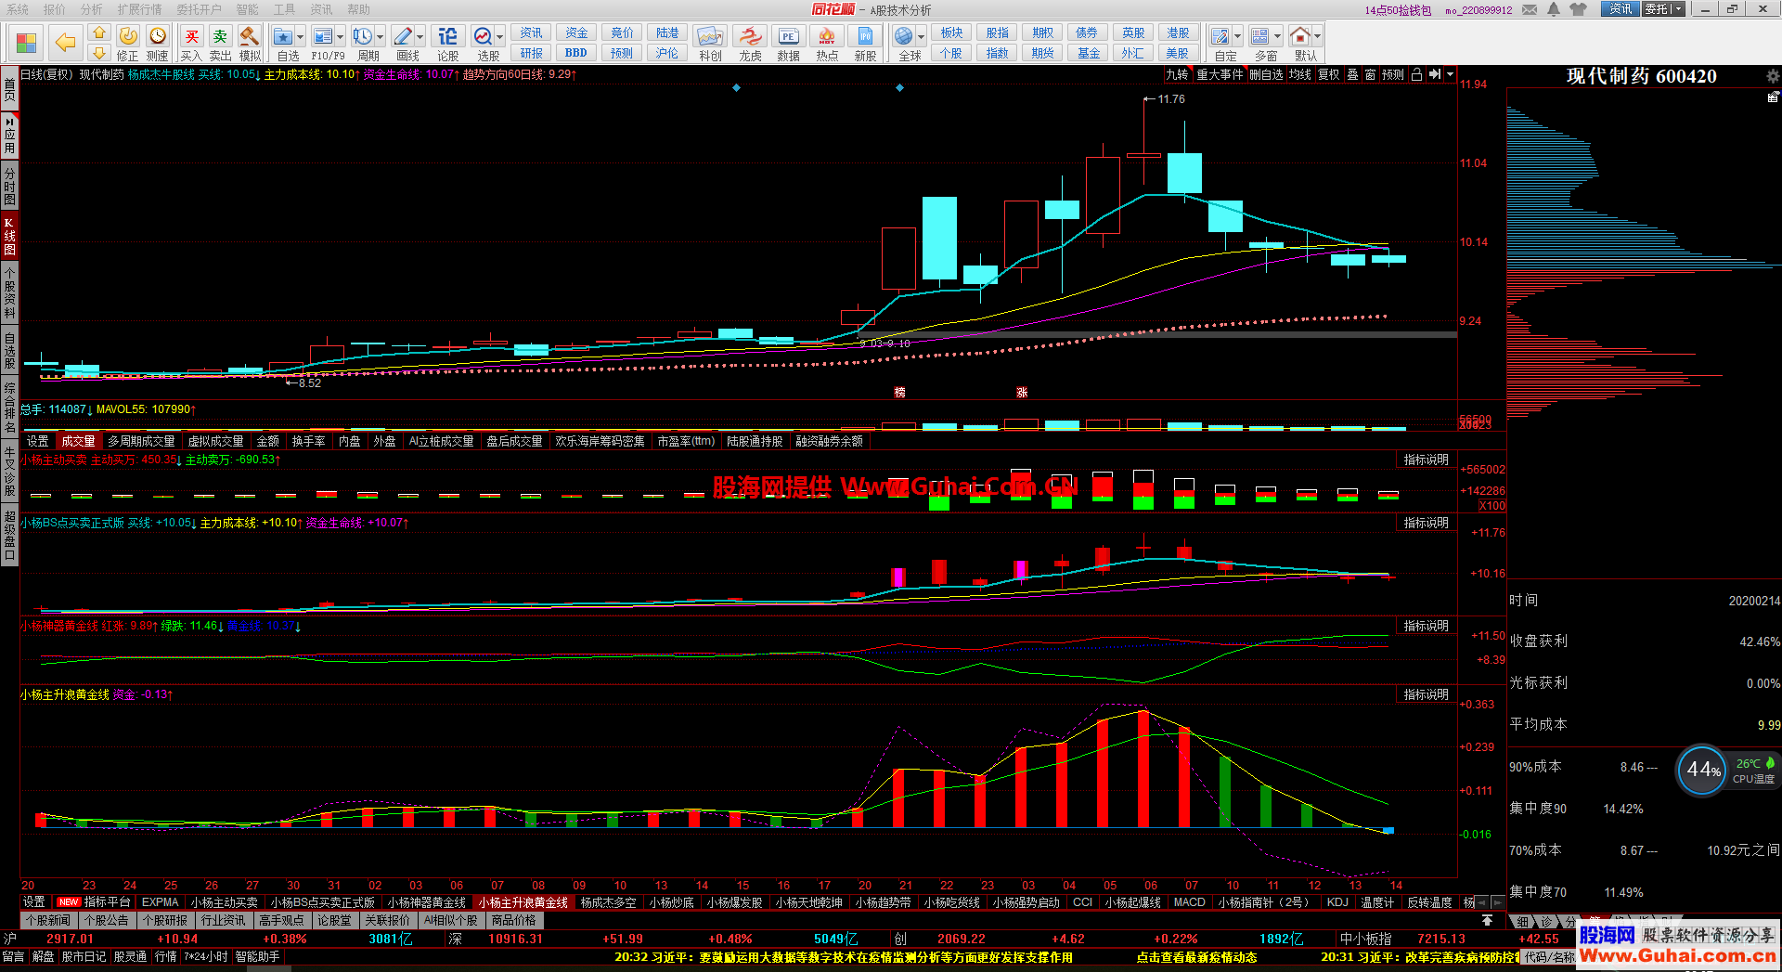
Task: Toggle 复权 price adjustment on chart
Action: pyautogui.click(x=1328, y=74)
